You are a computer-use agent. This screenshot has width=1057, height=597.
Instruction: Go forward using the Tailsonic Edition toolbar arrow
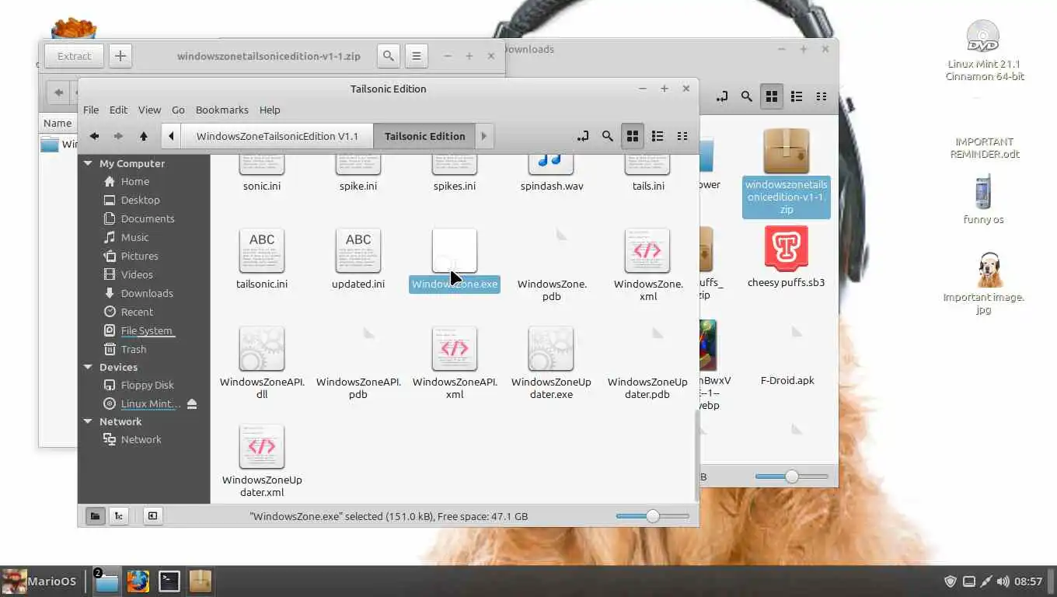tap(118, 136)
